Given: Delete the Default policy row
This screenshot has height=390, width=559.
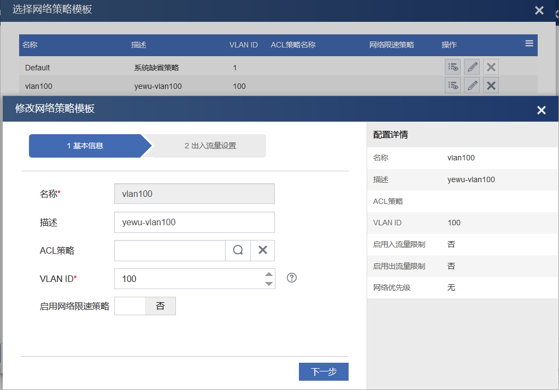Looking at the screenshot, I should point(491,67).
